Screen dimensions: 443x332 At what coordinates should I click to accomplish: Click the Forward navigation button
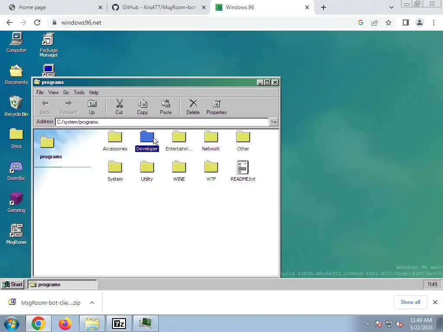coord(68,107)
